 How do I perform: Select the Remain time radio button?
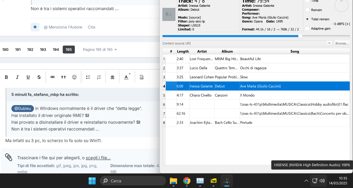tap(307, 10)
